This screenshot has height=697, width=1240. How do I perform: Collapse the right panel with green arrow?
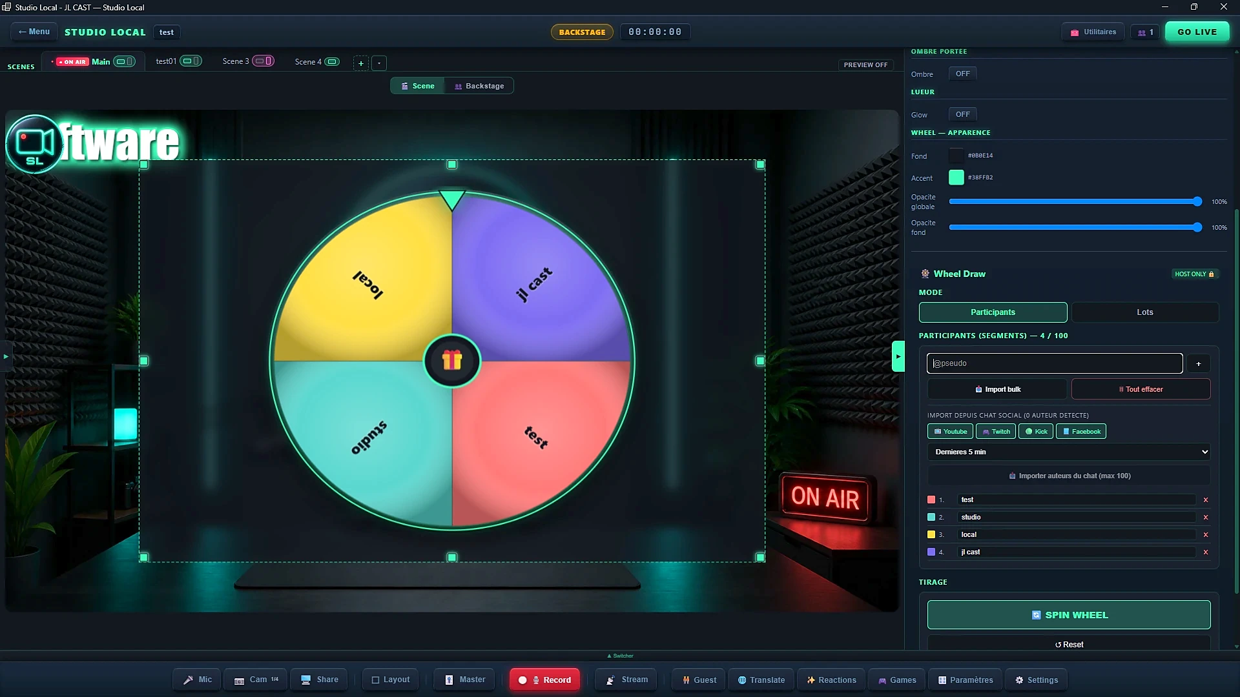click(x=898, y=356)
